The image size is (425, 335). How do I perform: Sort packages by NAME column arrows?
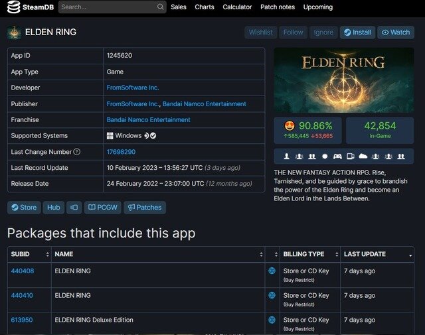click(261, 254)
